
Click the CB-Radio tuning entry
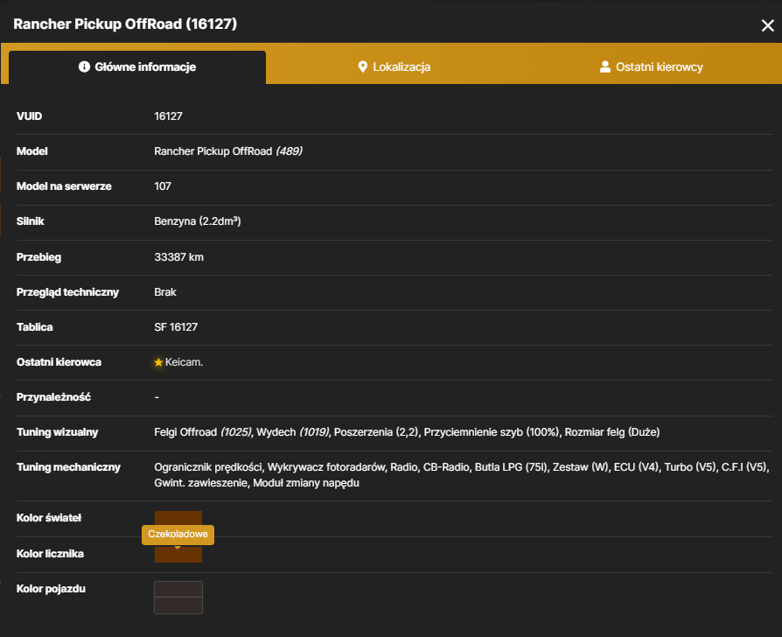coord(446,467)
